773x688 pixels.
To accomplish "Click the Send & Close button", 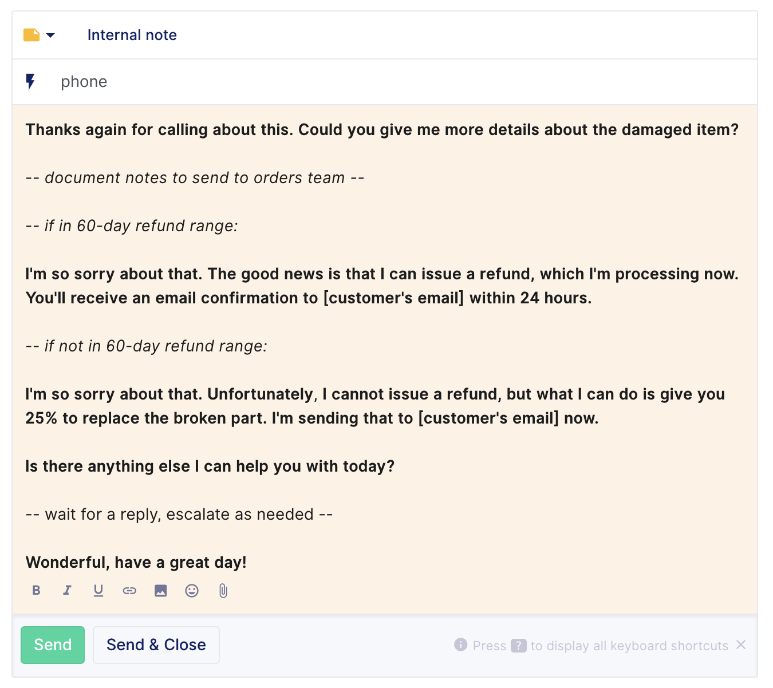I will (x=156, y=645).
